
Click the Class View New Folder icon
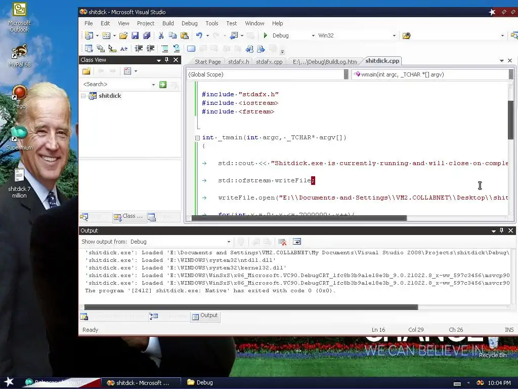click(87, 71)
